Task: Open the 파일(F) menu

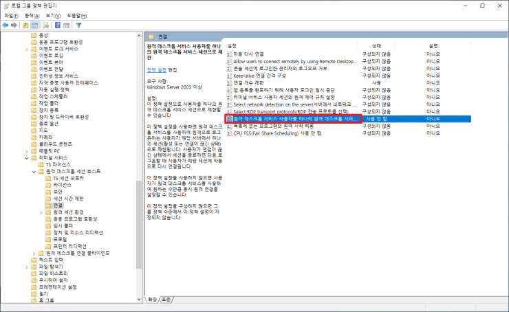Action: point(11,15)
